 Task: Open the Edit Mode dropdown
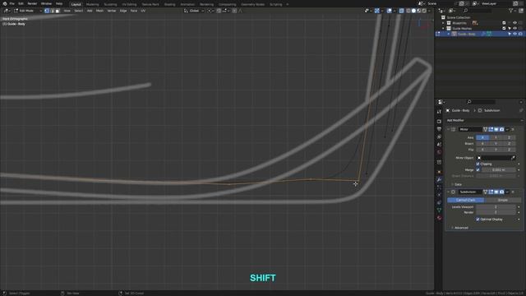click(x=28, y=11)
